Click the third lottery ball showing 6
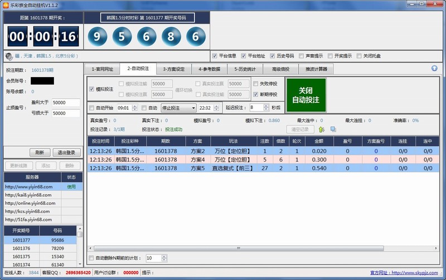Screen dimensions: 446x280 [x=147, y=38]
